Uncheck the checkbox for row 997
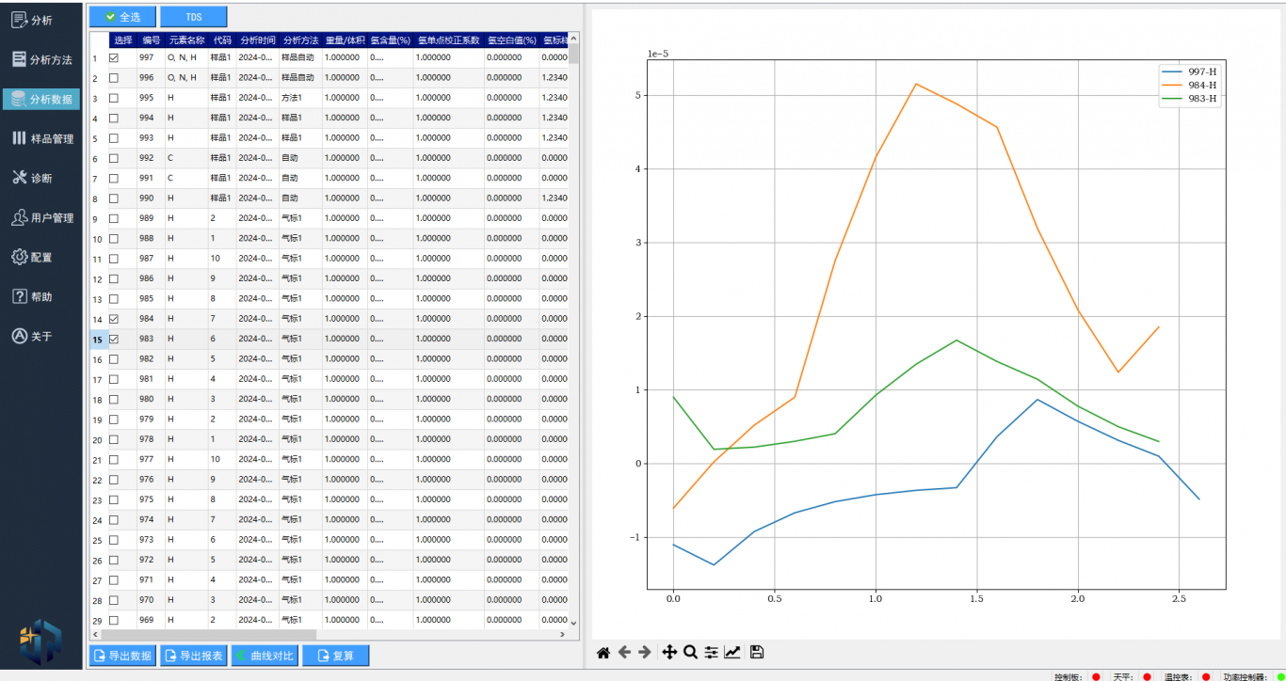Screen dimensions: 1286x681 coord(114,57)
